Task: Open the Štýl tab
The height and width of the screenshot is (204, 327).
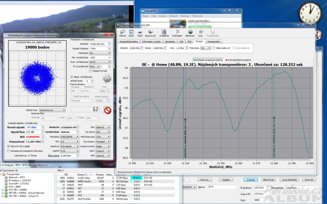Action: click(189, 42)
